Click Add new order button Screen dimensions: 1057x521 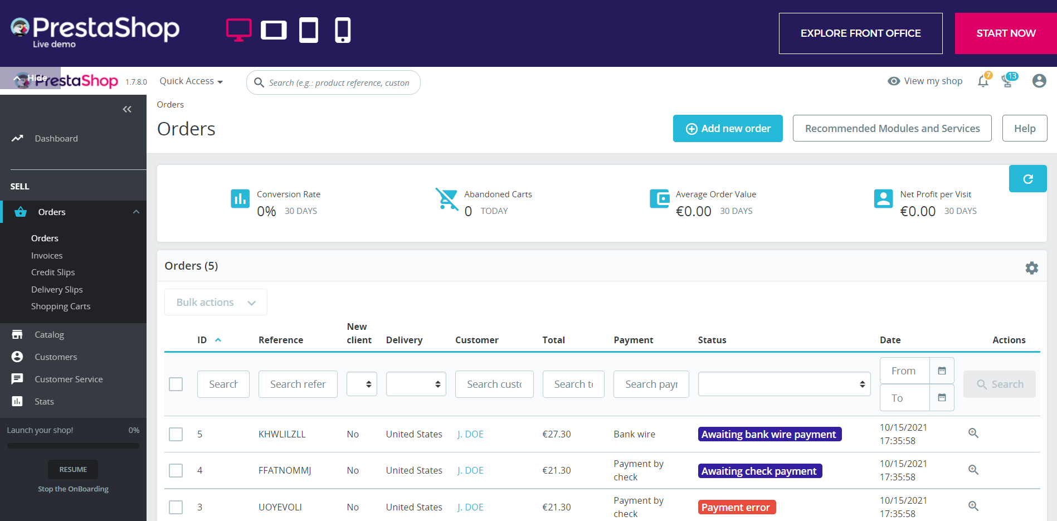point(728,129)
